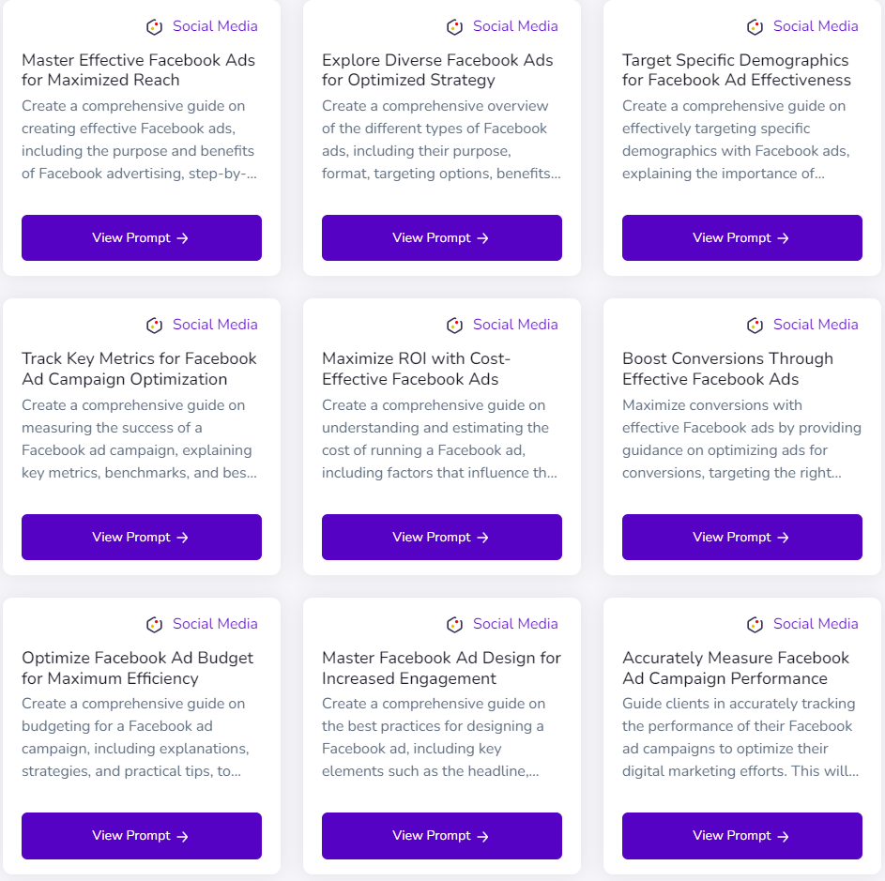Click hexagon icon on Master Effective Facebook Ads card
This screenshot has height=881, width=885.
point(155,27)
